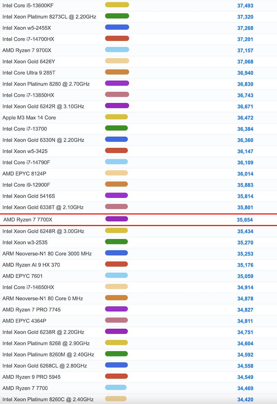The width and height of the screenshot is (277, 404).
Task: Click the AMD Ryzen 7 9700X entry
Action: click(x=27, y=50)
